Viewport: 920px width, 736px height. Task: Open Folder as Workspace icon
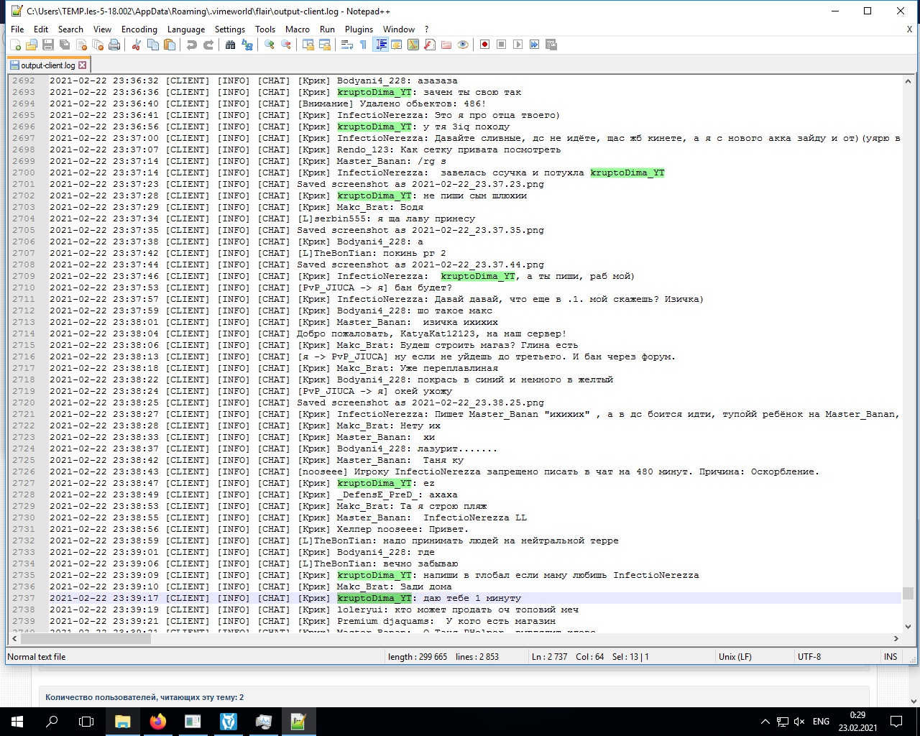(446, 45)
